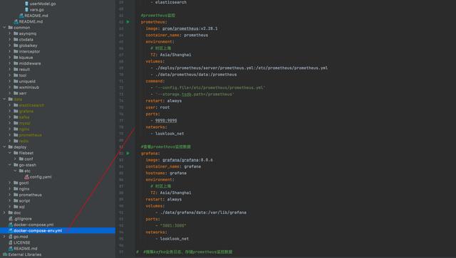Click the docker-compose.yml file icon
Image resolution: width=456 pixels, height=258 pixels.
tap(11, 225)
